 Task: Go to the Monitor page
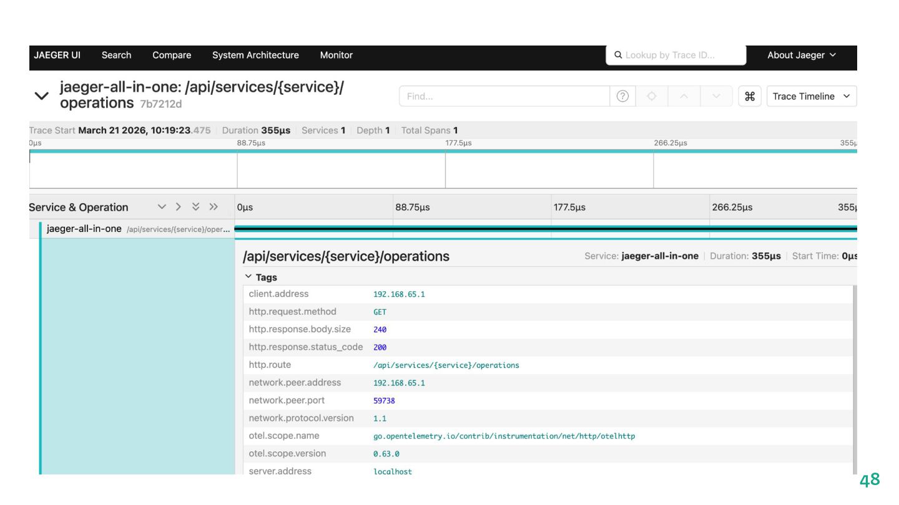[x=336, y=55]
